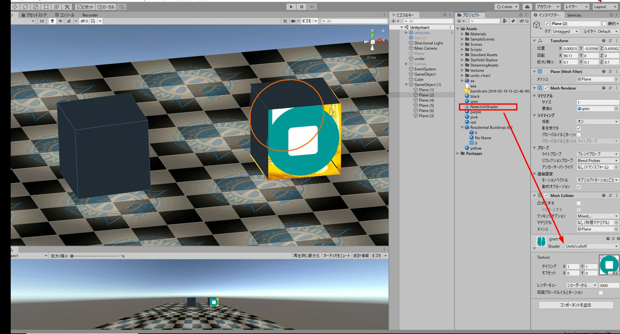The height and width of the screenshot is (334, 620).
Task: Click the Pause button
Action: pos(302,7)
